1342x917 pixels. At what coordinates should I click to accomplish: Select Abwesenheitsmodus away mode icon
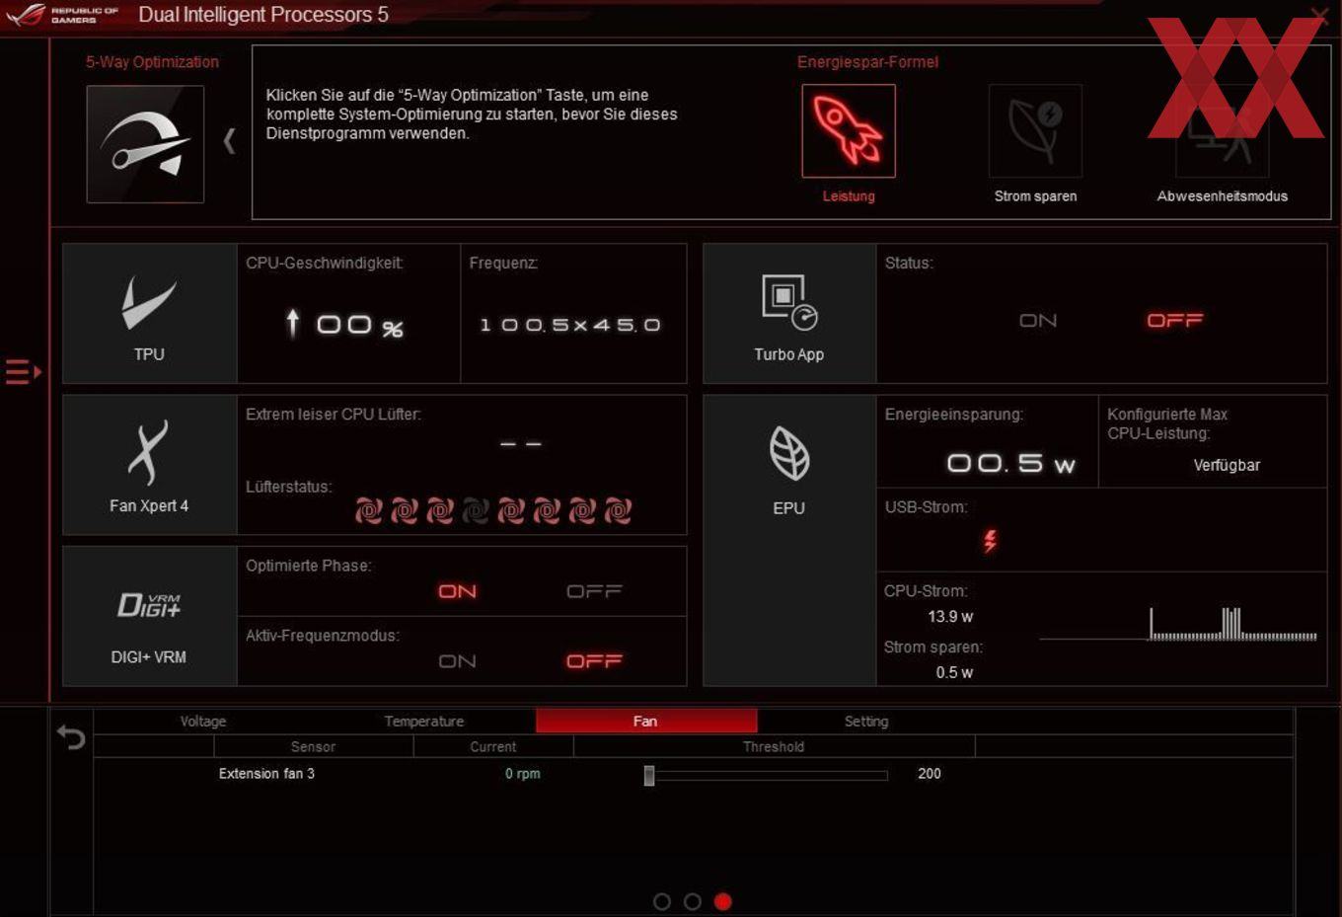coord(1222,130)
